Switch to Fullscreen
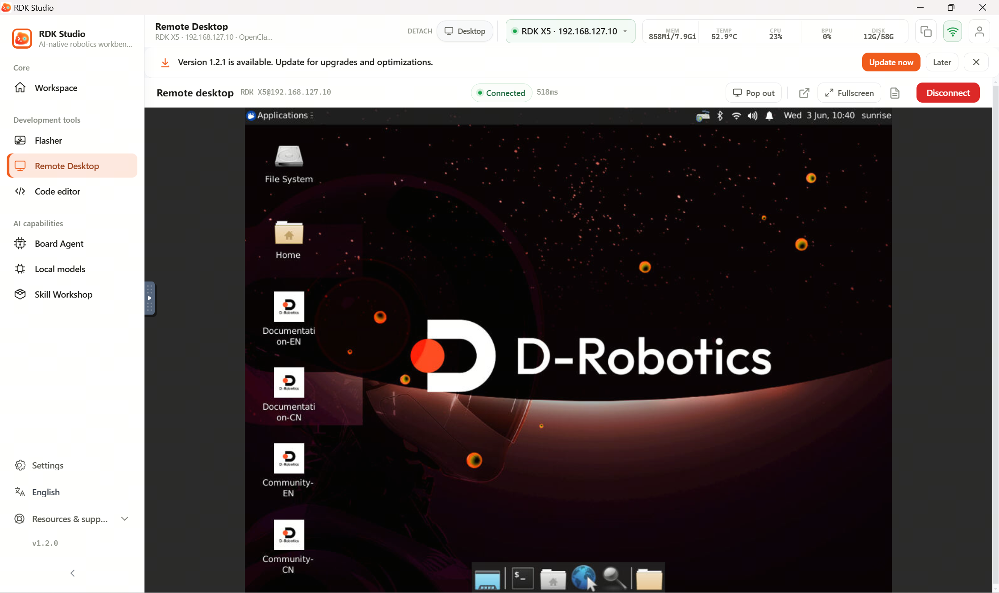The height and width of the screenshot is (593, 999). 849,93
